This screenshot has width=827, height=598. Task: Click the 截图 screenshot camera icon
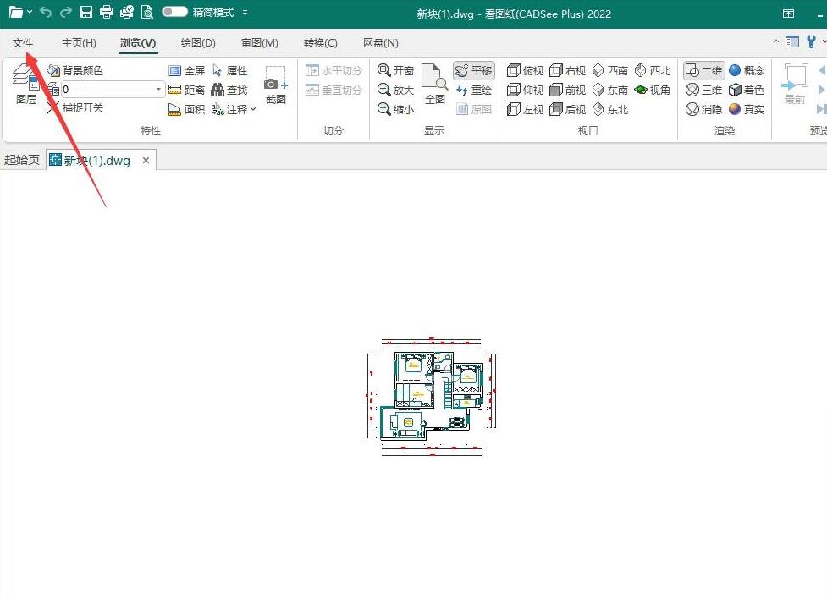pos(275,85)
